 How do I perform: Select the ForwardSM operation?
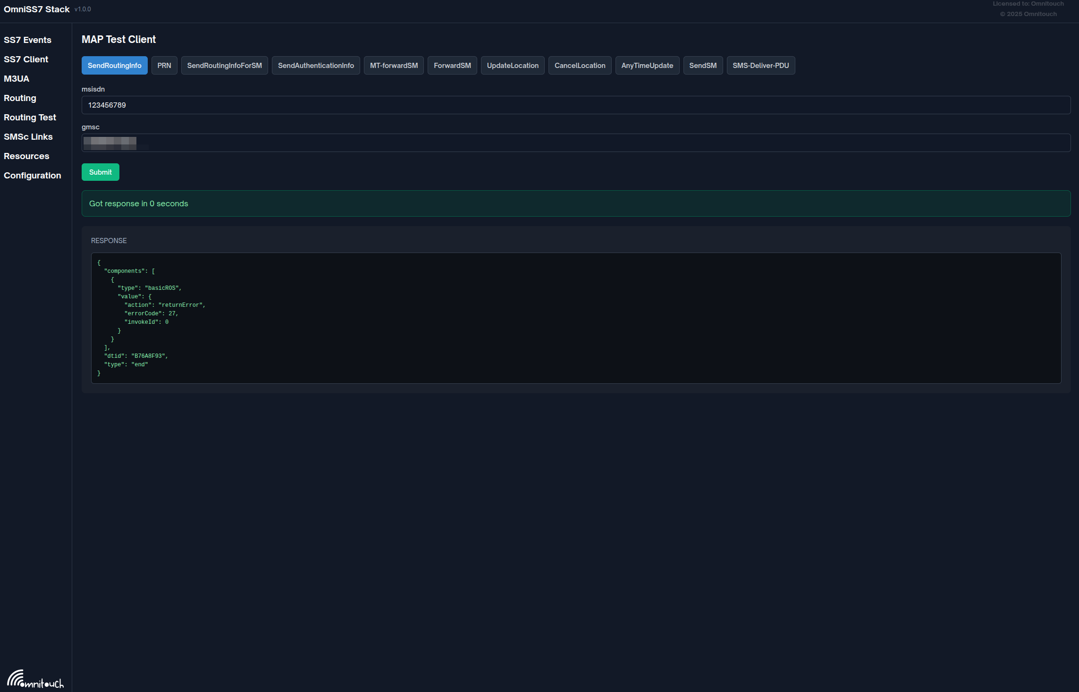[452, 65]
